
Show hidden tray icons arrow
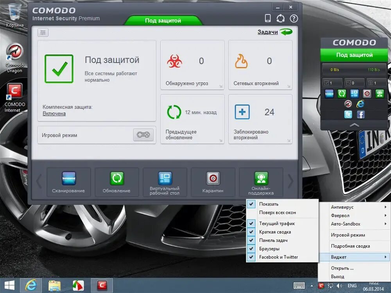coord(312,286)
